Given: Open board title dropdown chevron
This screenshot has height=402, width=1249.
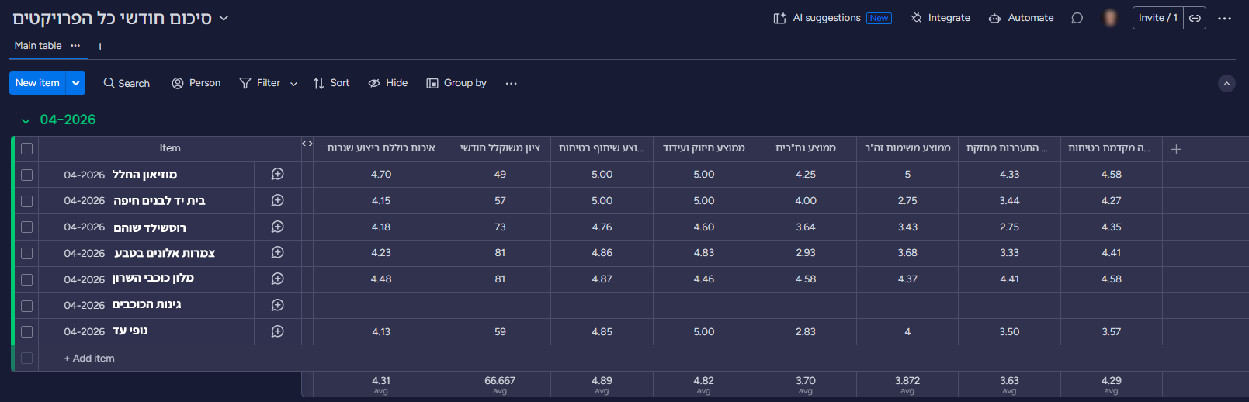Looking at the screenshot, I should coord(224,18).
